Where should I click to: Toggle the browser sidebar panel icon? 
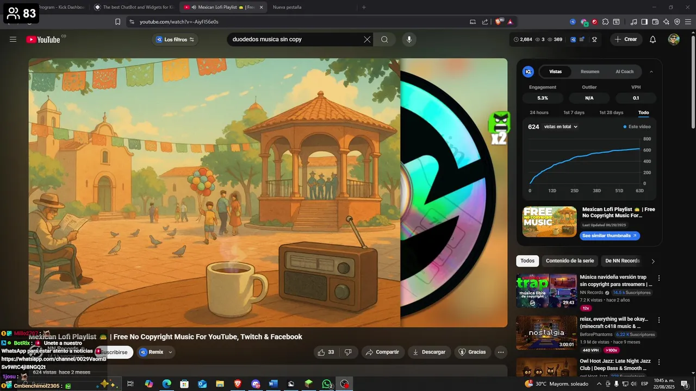tap(644, 22)
